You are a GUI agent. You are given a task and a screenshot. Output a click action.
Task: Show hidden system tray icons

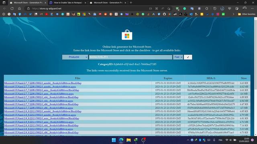pyautogui.click(x=188, y=140)
